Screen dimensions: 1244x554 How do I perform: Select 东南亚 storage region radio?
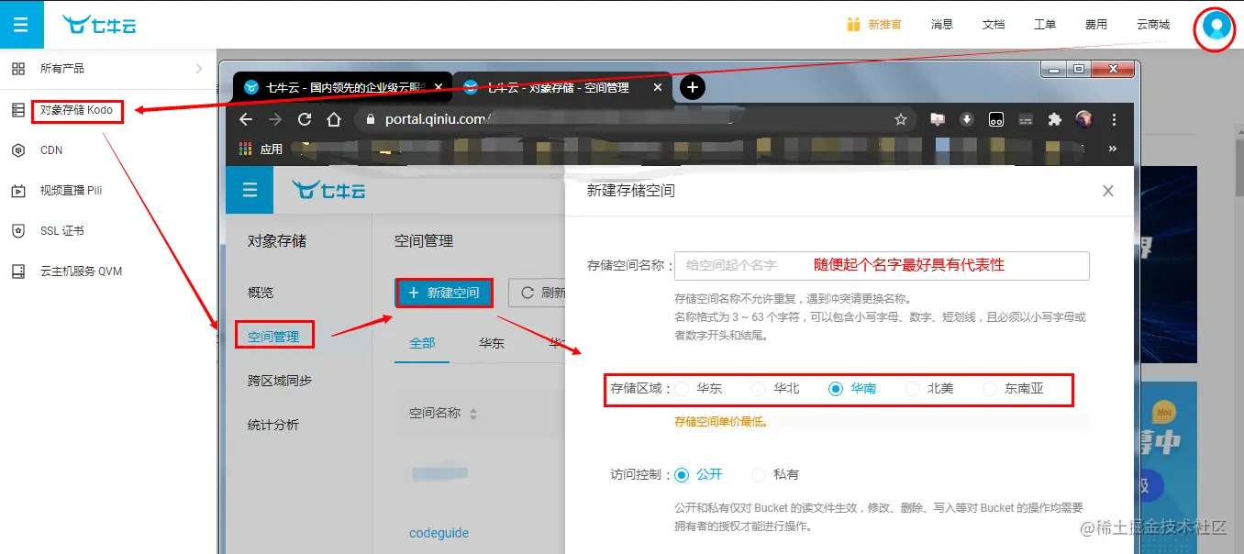click(x=990, y=389)
